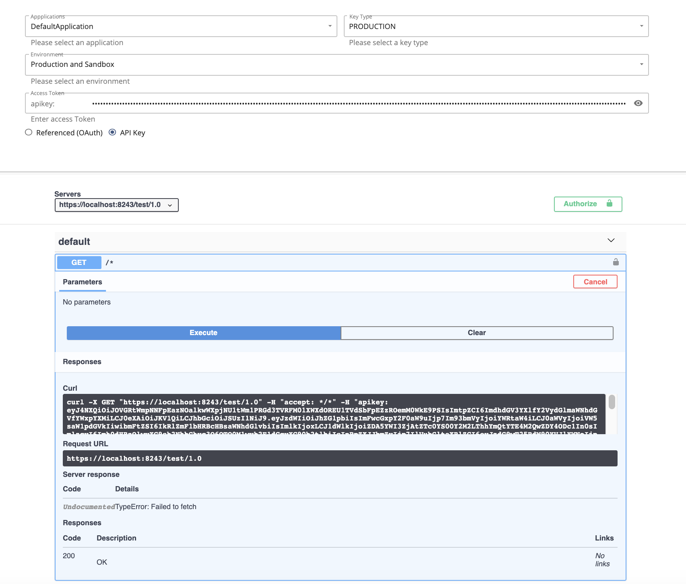Click the lock icon inside Authorize button
The image size is (686, 584).
click(609, 204)
